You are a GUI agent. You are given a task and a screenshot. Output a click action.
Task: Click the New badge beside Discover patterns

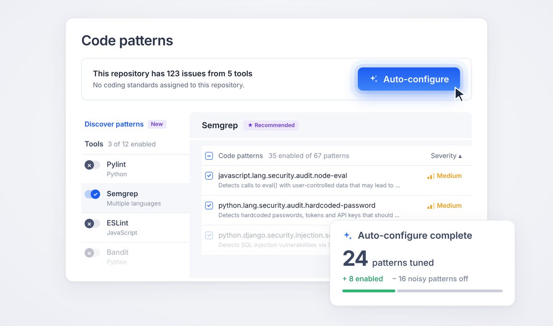(157, 124)
